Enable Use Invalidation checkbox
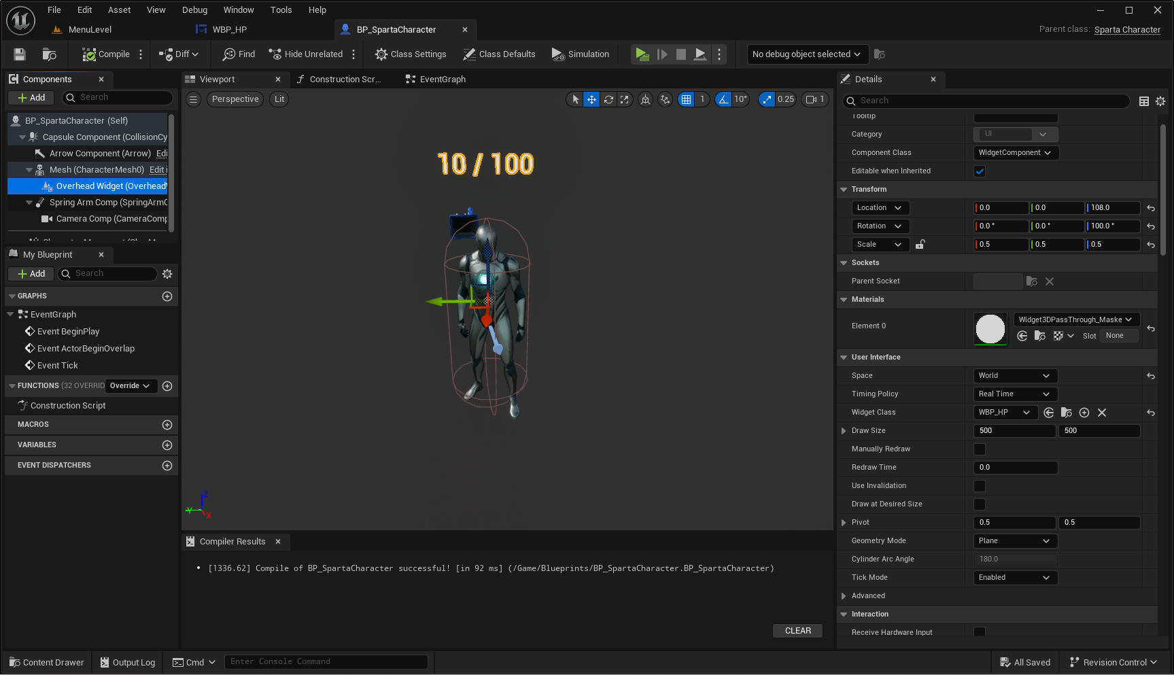Viewport: 1174px width, 675px height. point(980,486)
